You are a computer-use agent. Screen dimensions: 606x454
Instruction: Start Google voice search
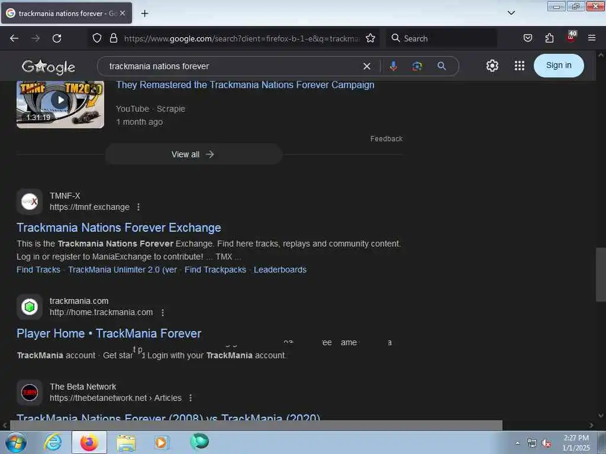point(393,66)
